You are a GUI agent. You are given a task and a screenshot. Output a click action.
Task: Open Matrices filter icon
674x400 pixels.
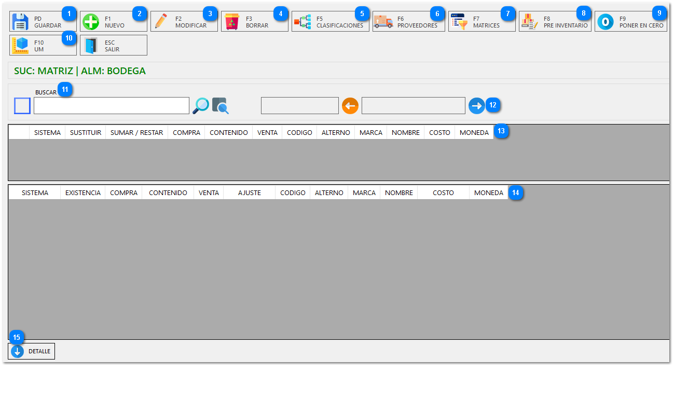click(459, 22)
